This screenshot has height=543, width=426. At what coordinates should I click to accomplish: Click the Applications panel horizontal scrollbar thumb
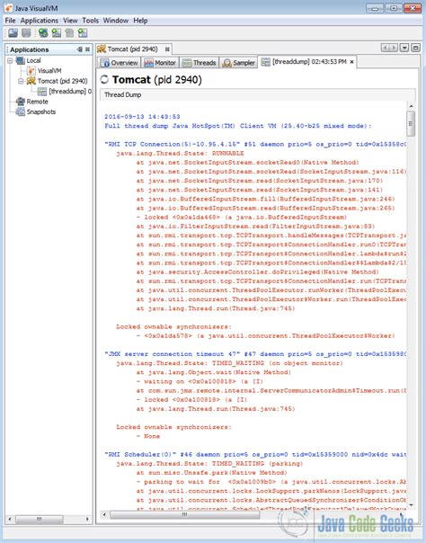coord(40,519)
